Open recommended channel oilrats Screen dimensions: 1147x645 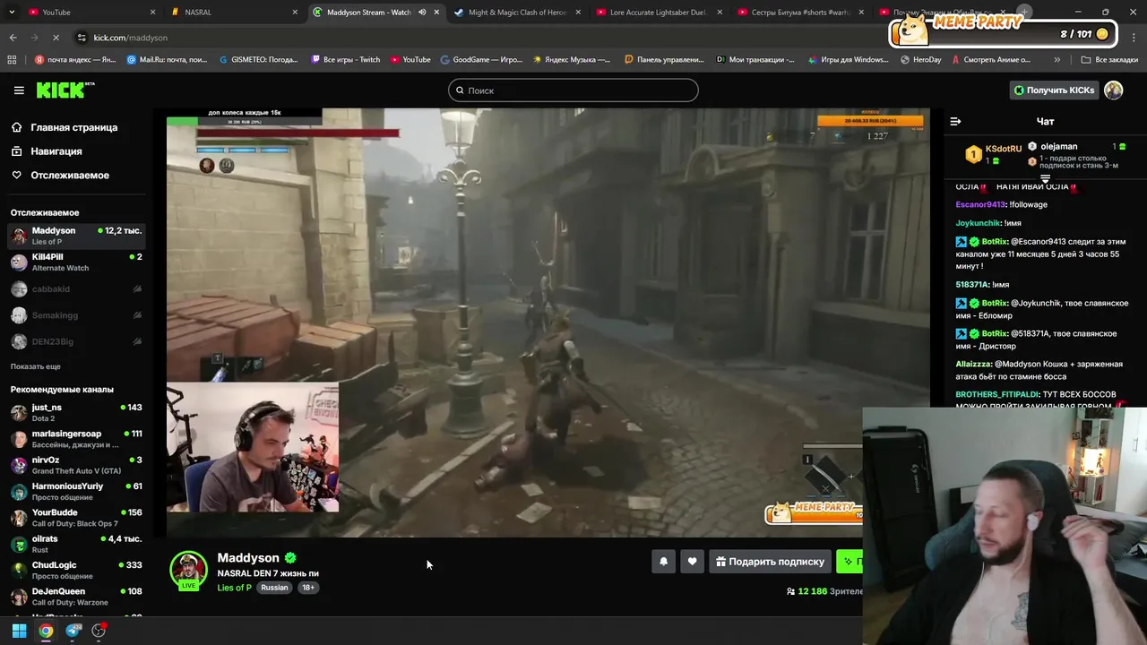[75, 544]
